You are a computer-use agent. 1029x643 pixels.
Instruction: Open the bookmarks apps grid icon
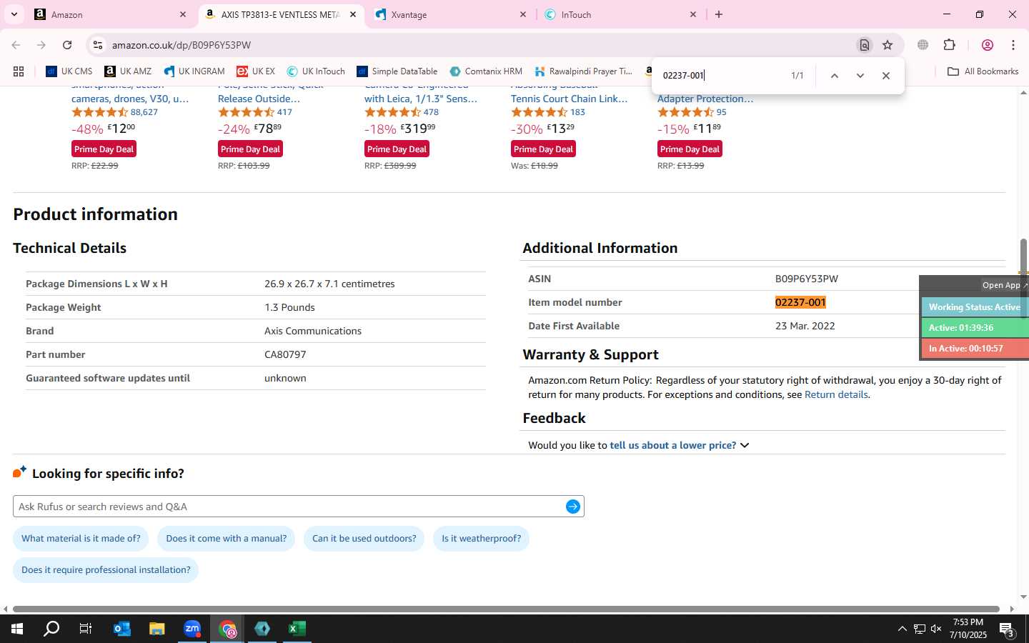[19, 71]
